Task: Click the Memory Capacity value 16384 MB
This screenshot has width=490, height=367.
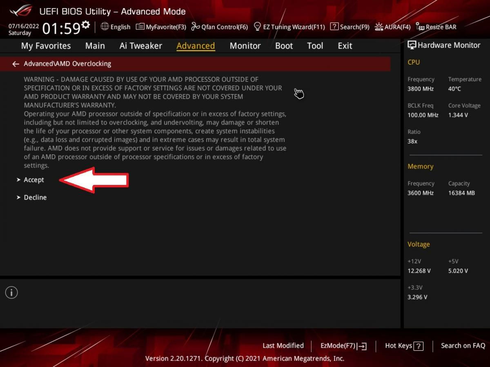Action: click(x=461, y=193)
